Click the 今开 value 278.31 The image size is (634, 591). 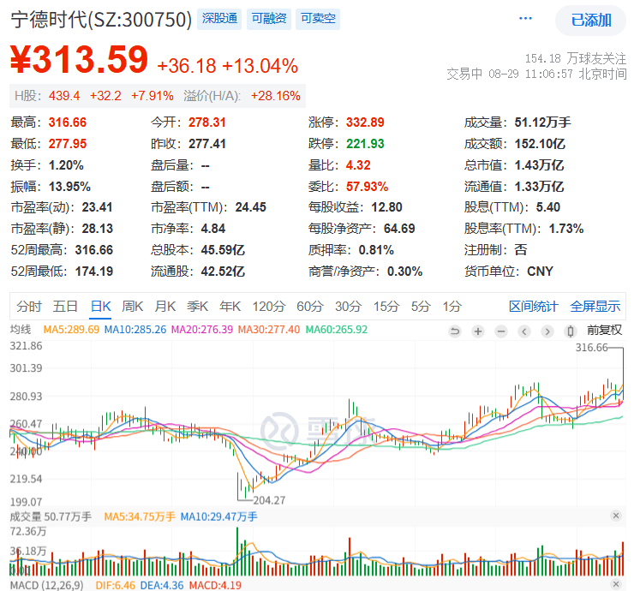(207, 122)
